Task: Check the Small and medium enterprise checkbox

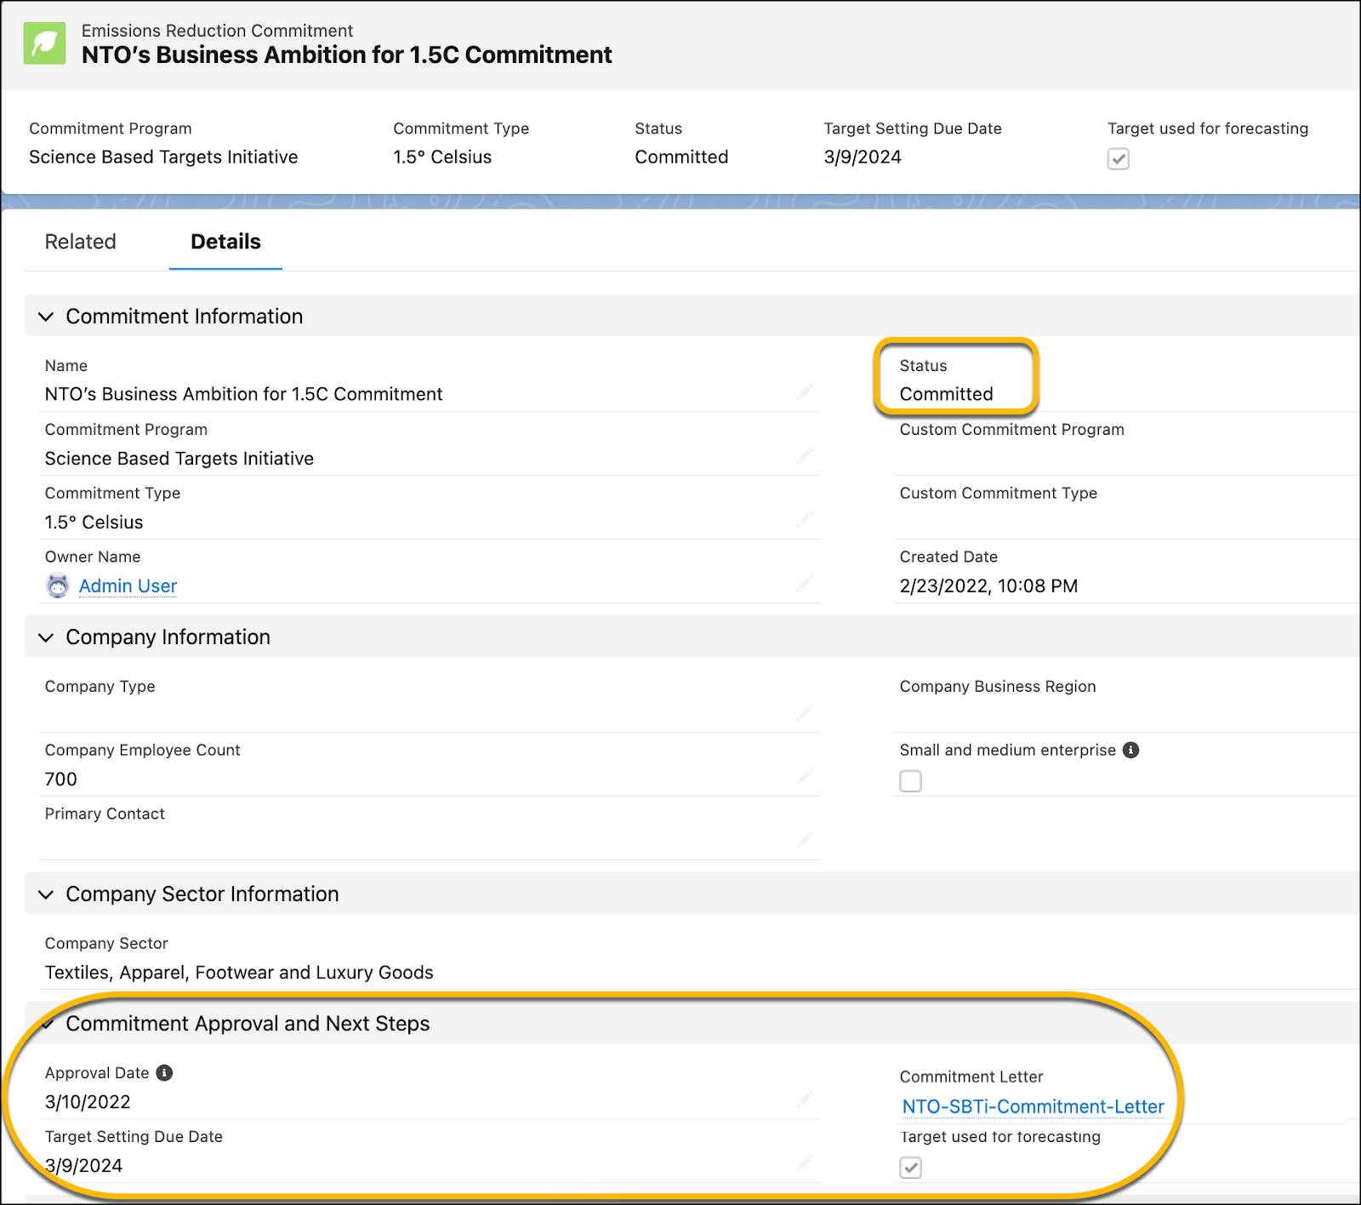Action: 911,781
